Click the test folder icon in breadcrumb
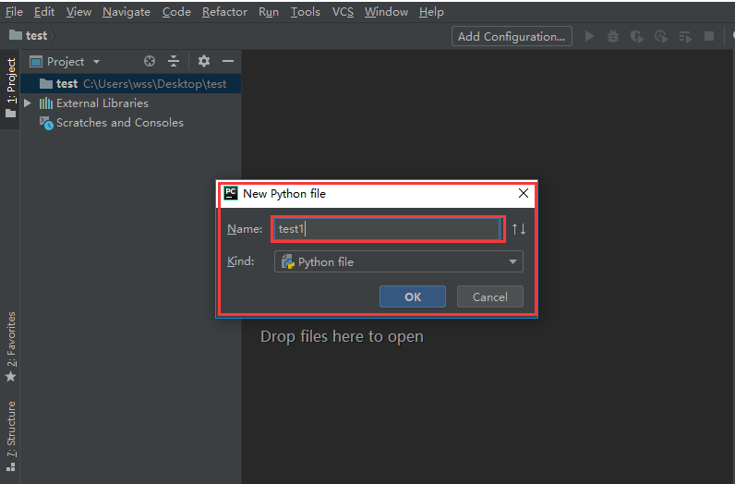The height and width of the screenshot is (484, 735). tap(16, 35)
